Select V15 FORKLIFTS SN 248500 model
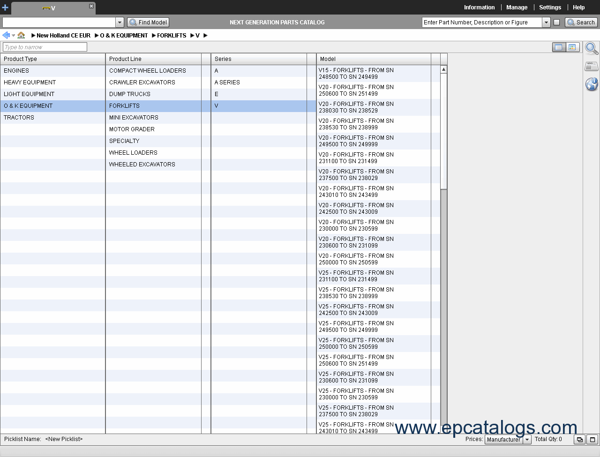600x457 pixels. pyautogui.click(x=374, y=74)
